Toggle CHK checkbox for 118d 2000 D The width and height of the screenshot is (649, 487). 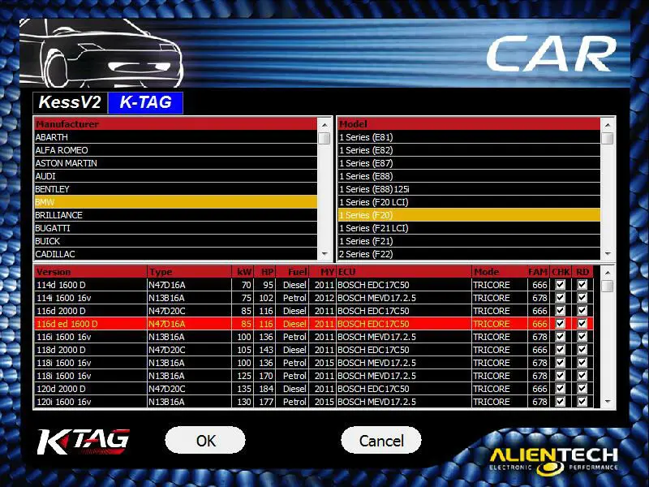(561, 350)
